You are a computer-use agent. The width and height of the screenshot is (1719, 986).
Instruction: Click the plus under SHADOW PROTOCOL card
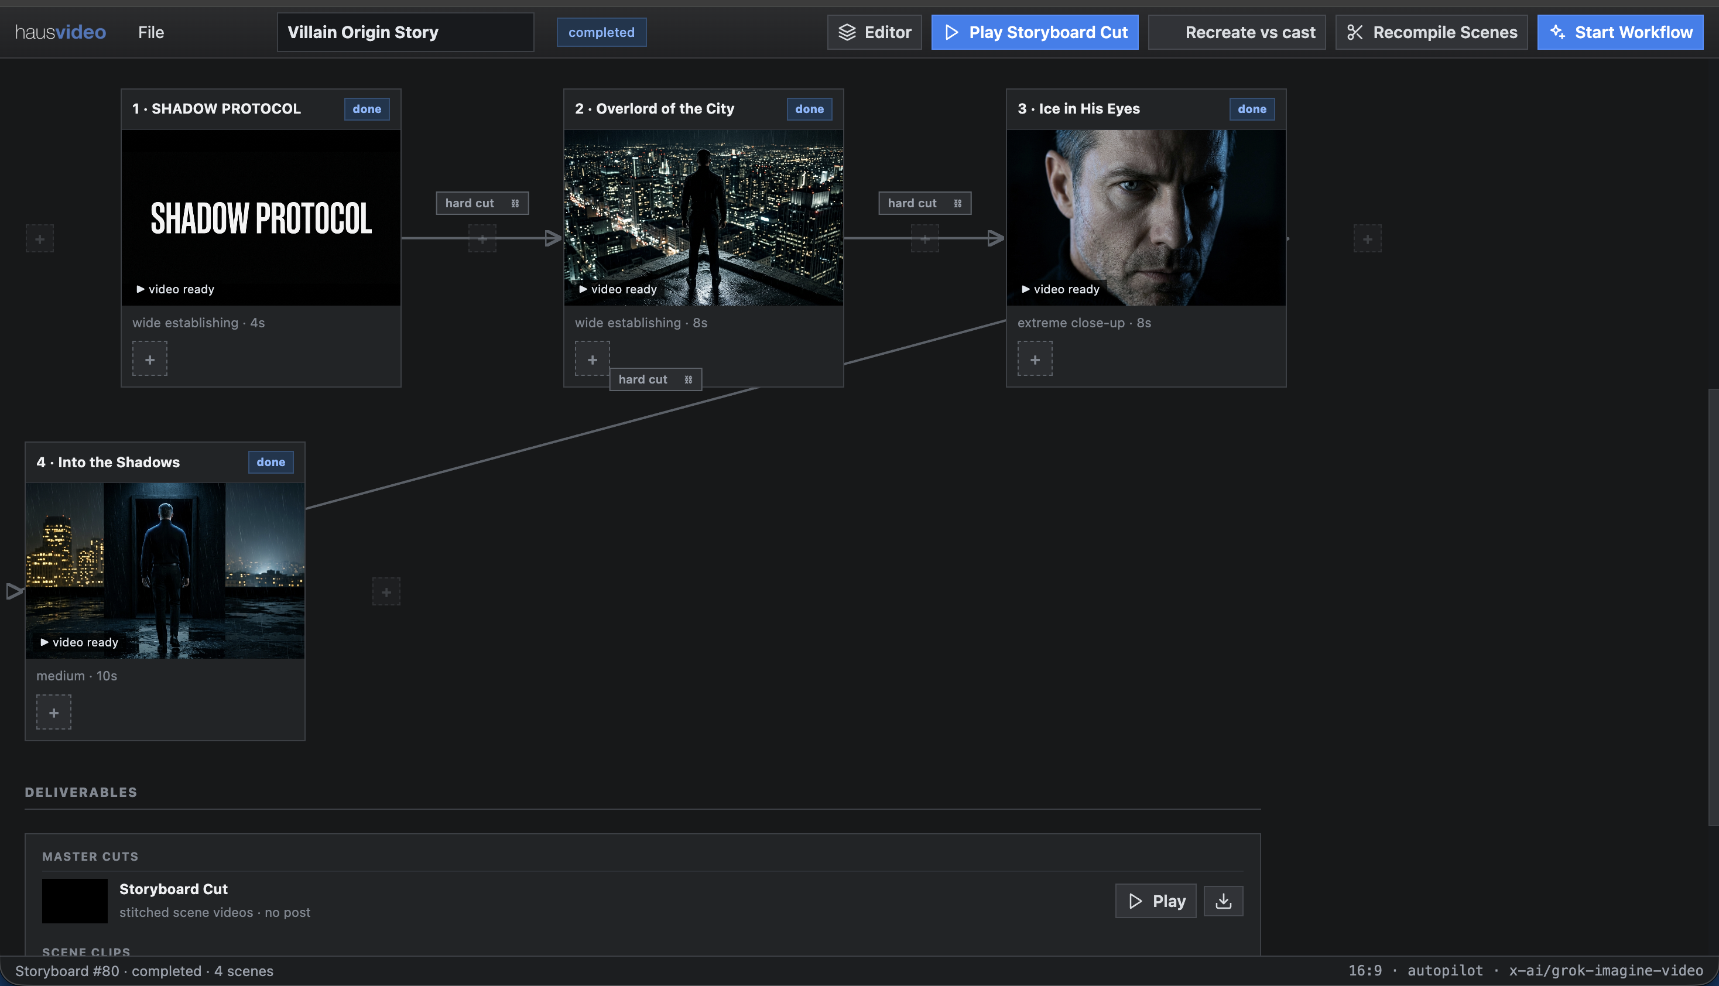150,359
